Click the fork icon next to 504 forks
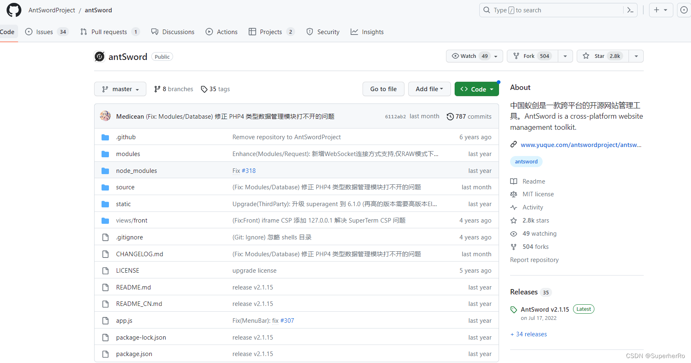 point(513,247)
